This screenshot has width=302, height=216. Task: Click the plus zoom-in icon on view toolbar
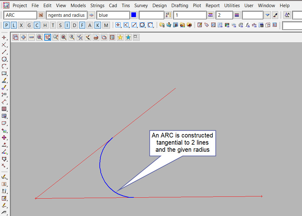(24, 37)
